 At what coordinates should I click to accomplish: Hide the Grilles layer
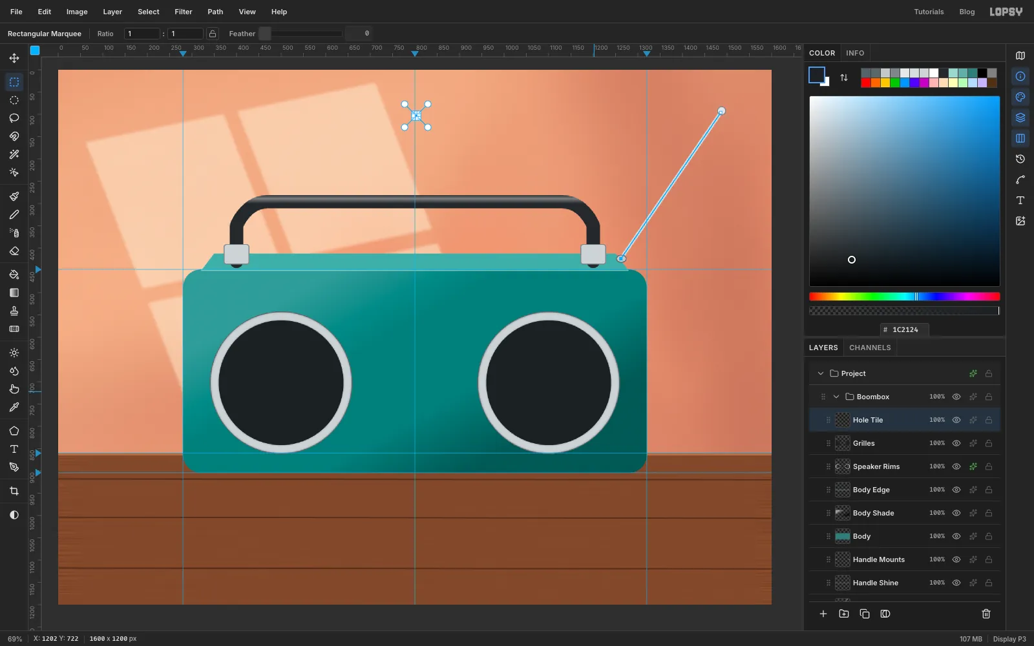tap(956, 443)
